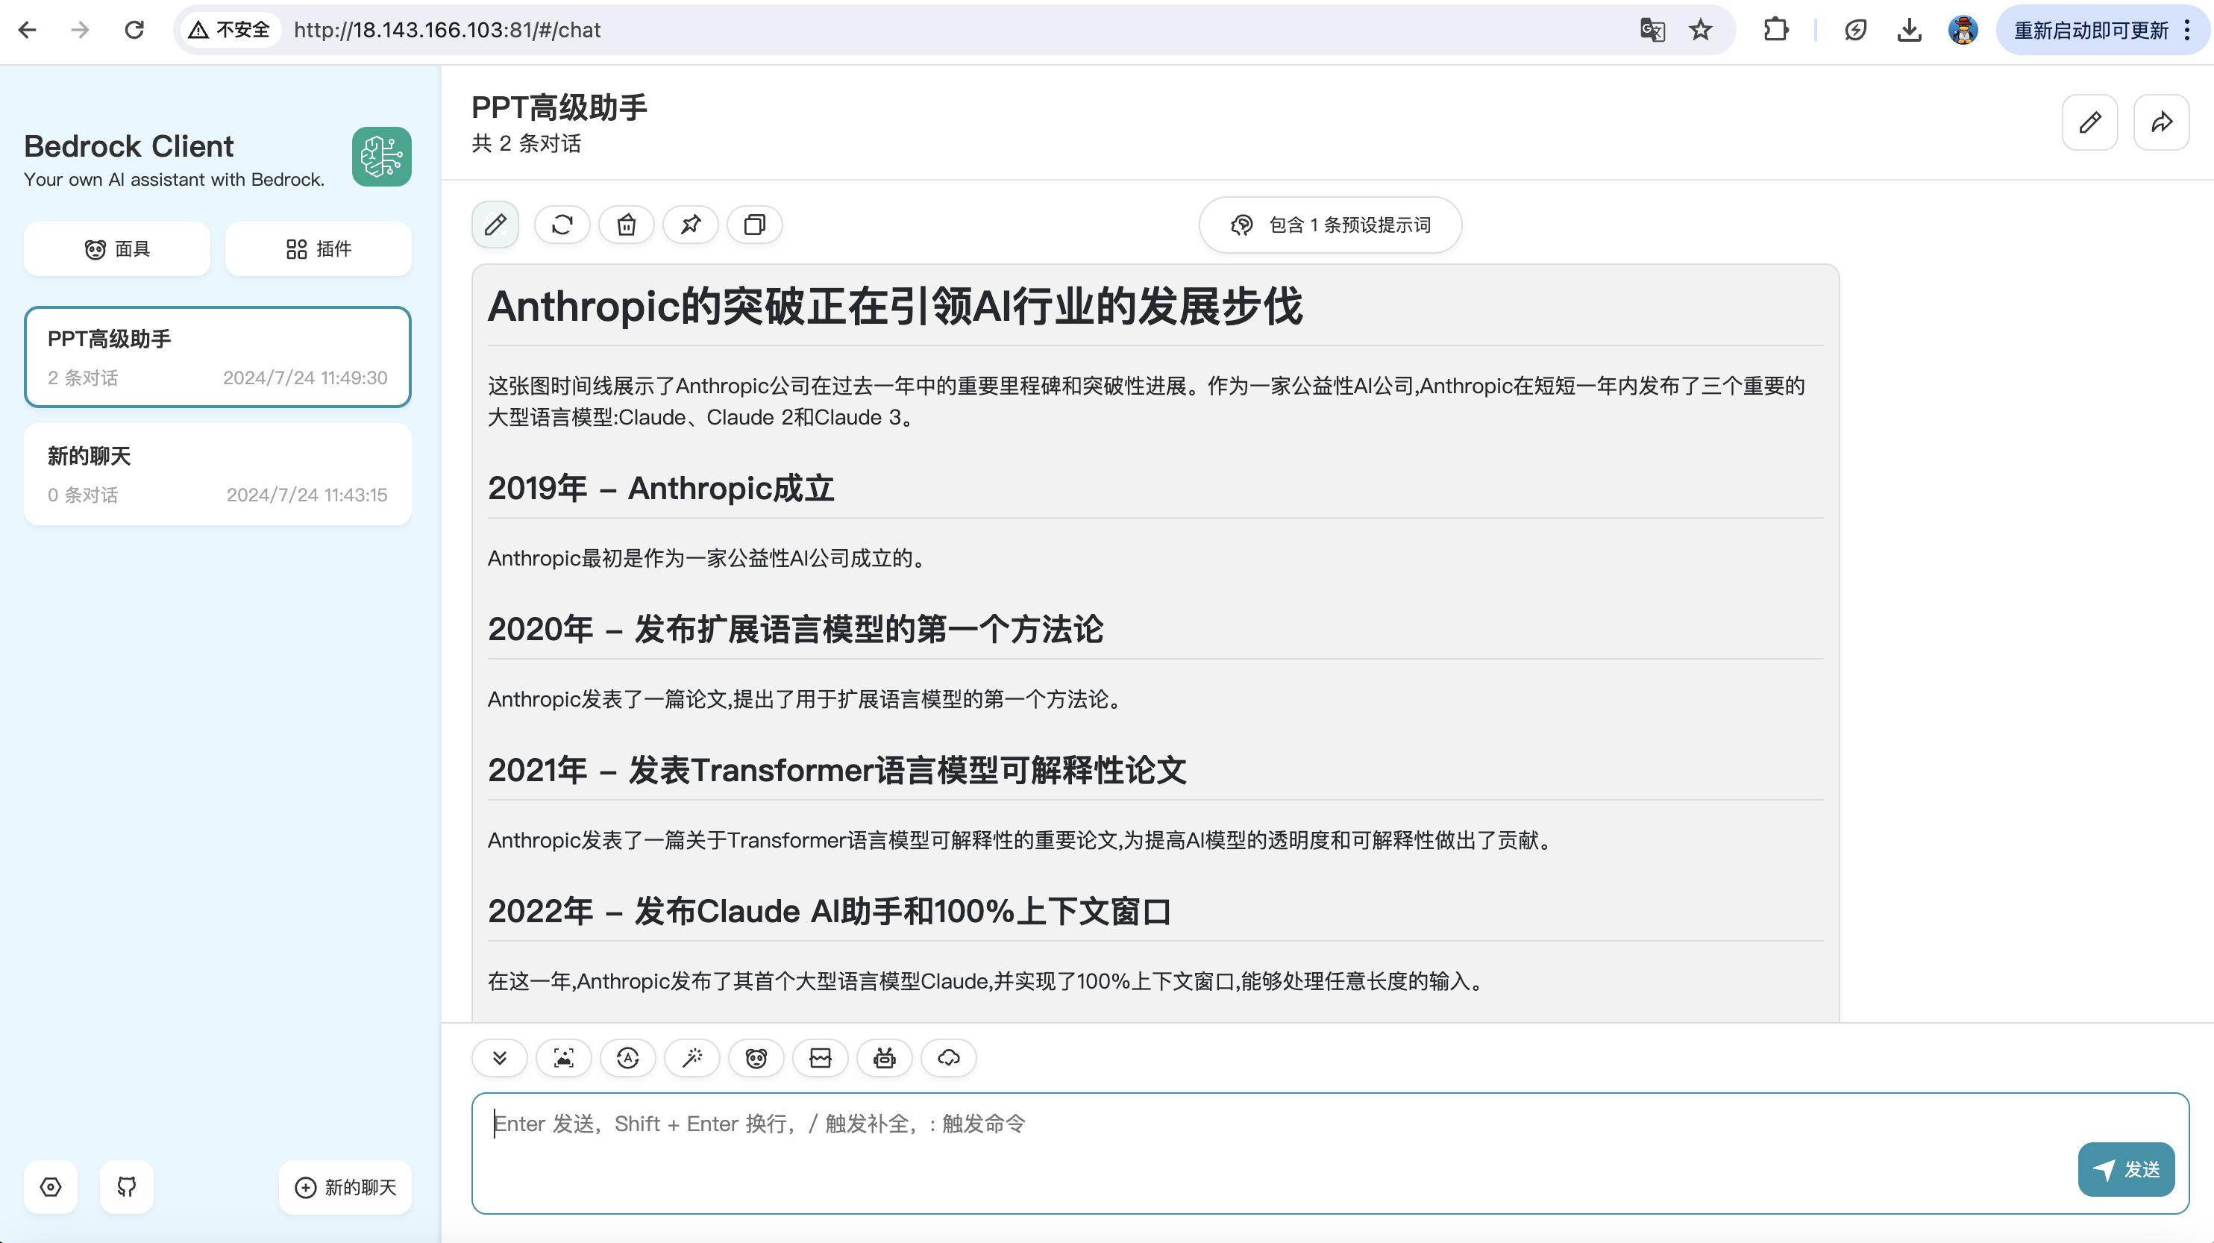The height and width of the screenshot is (1243, 2214).
Task: Open the GitHub link icon in sidebar
Action: pyautogui.click(x=126, y=1188)
